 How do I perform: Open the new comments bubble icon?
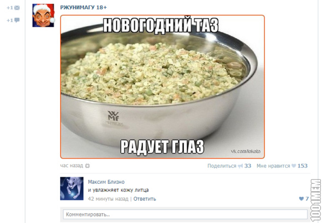coord(17,20)
